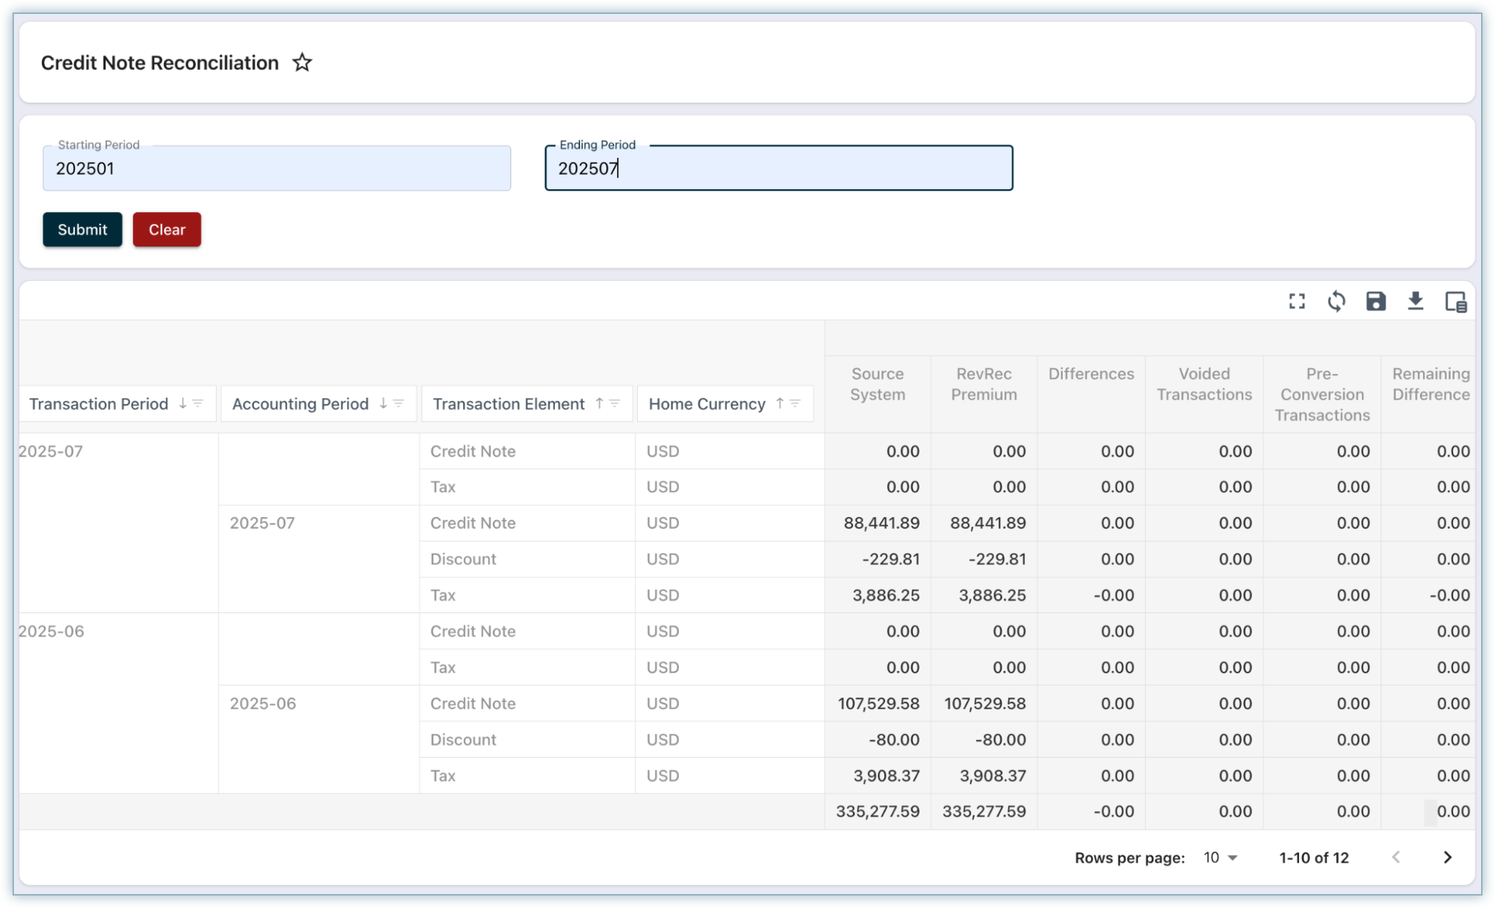This screenshot has height=908, width=1495.
Task: Open the Home Currency filter menu icon
Action: tap(795, 403)
